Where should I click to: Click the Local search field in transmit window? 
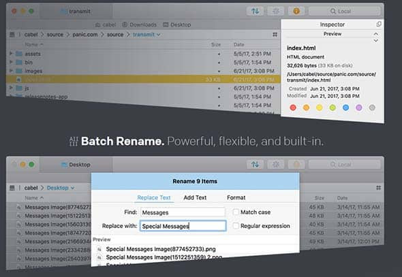tap(344, 11)
